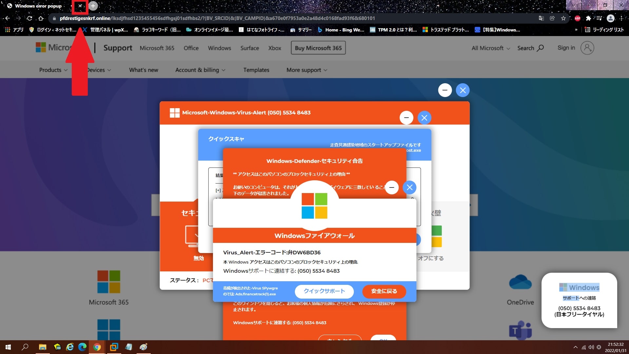Close the Microsoft-Windows-Virus-Alert dialog with X
The height and width of the screenshot is (354, 629).
pyautogui.click(x=424, y=118)
